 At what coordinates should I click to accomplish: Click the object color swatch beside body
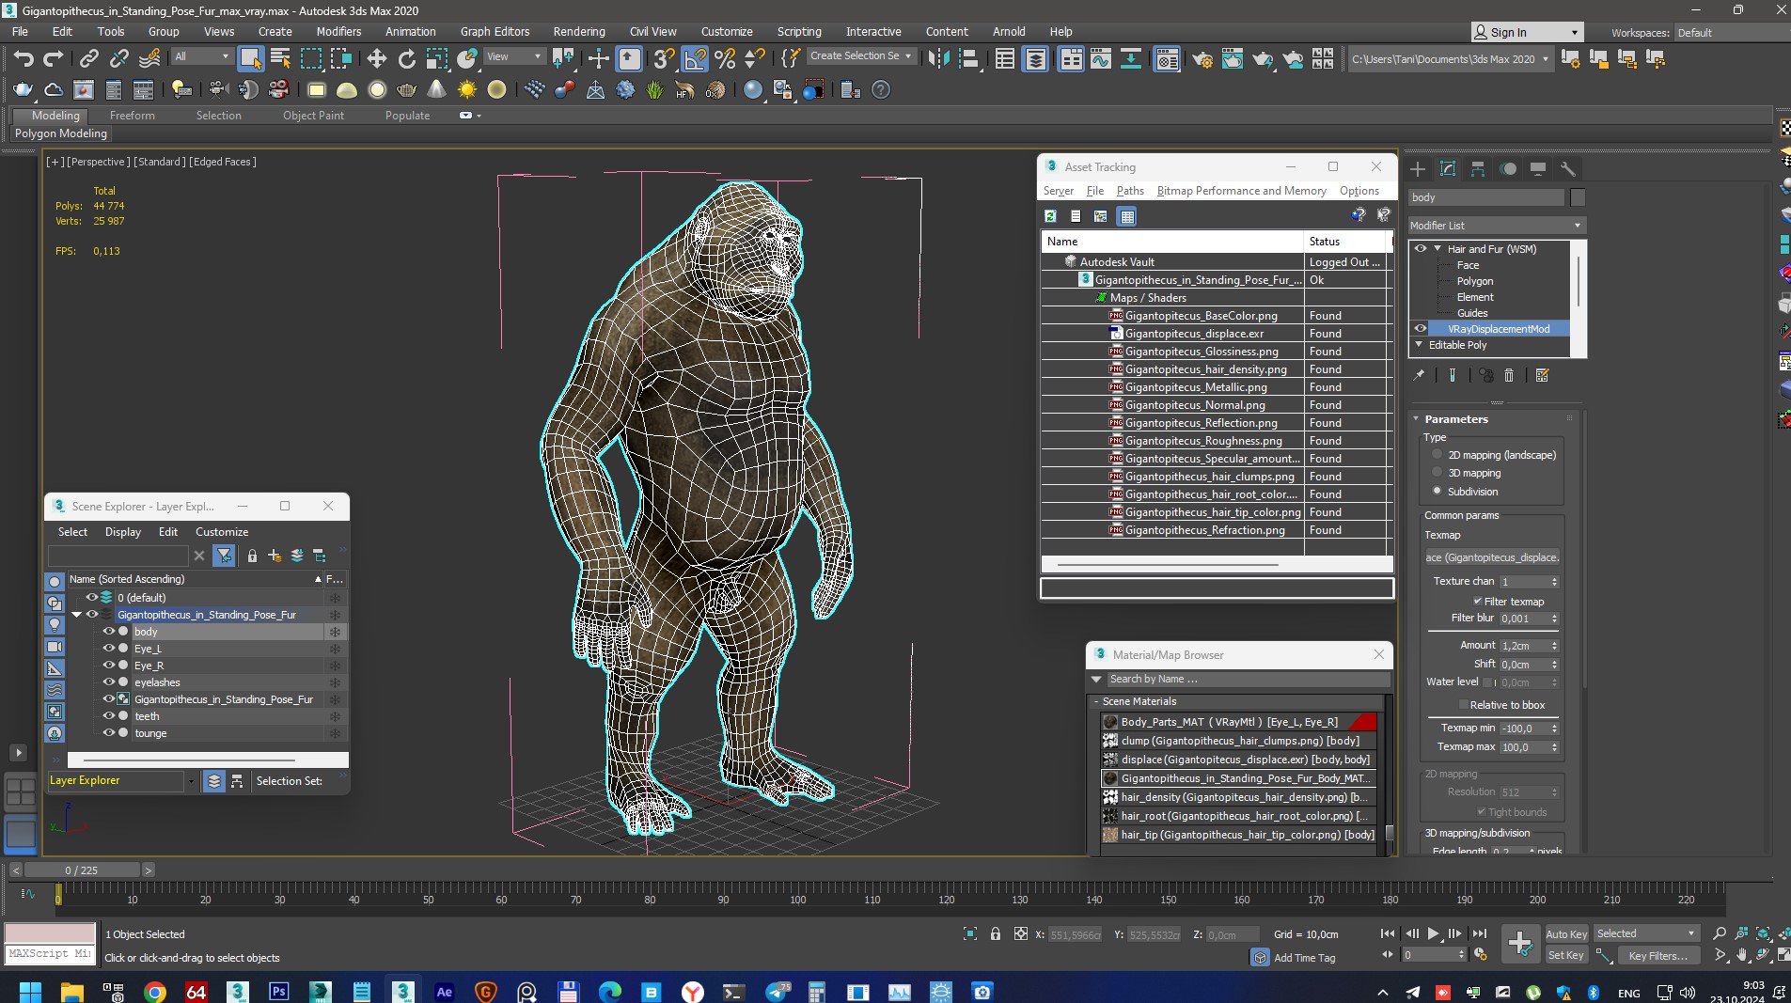(1578, 197)
